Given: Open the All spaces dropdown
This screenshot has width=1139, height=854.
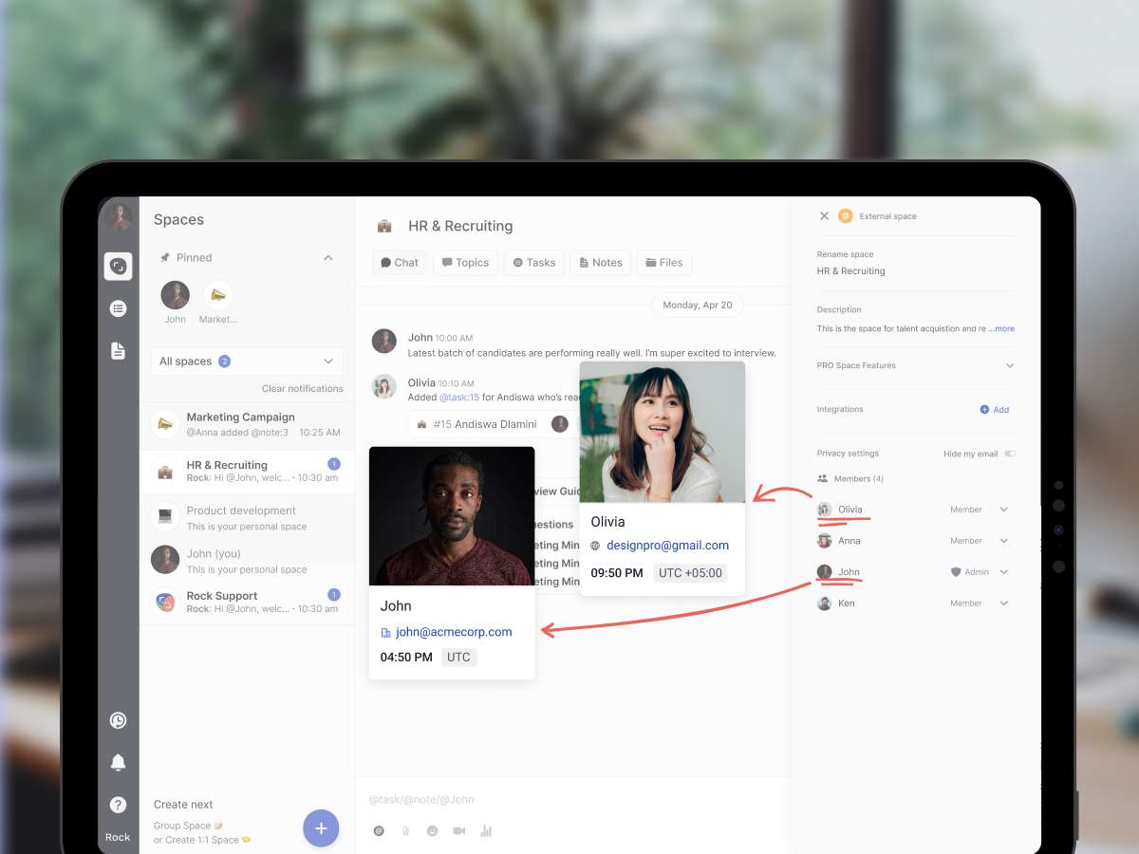Looking at the screenshot, I should click(247, 362).
